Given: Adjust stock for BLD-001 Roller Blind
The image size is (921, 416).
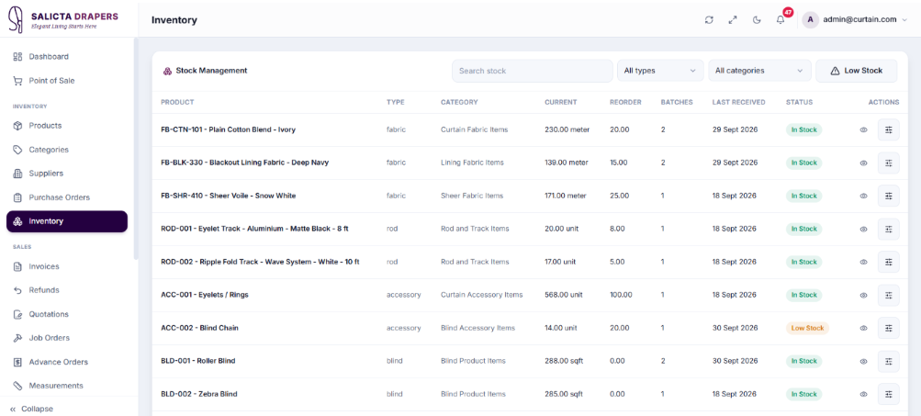Looking at the screenshot, I should [x=889, y=361].
